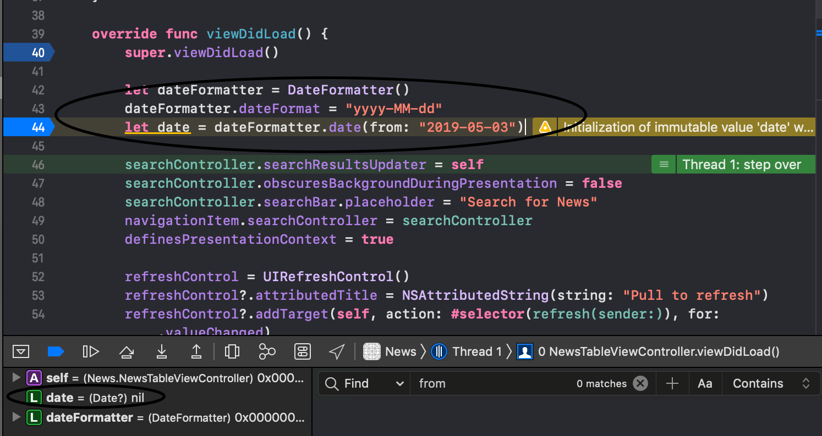Toggle the breakpoint on line 44
Screen dimensions: 822x436
(28, 127)
